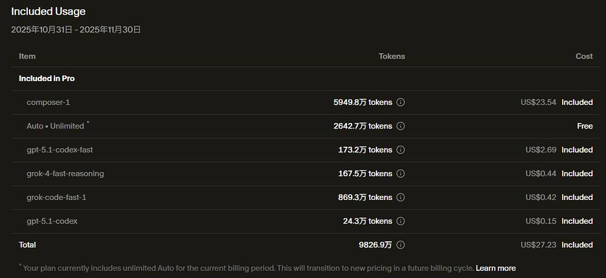Image resolution: width=606 pixels, height=278 pixels.
Task: Click the Free cost label
Action: click(585, 126)
